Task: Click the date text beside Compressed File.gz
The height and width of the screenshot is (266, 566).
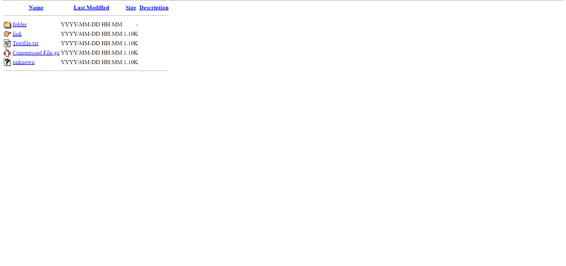Action: coord(91,53)
